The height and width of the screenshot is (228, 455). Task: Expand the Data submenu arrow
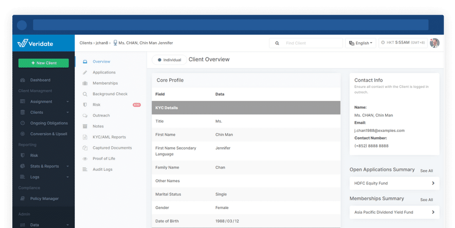click(x=68, y=225)
